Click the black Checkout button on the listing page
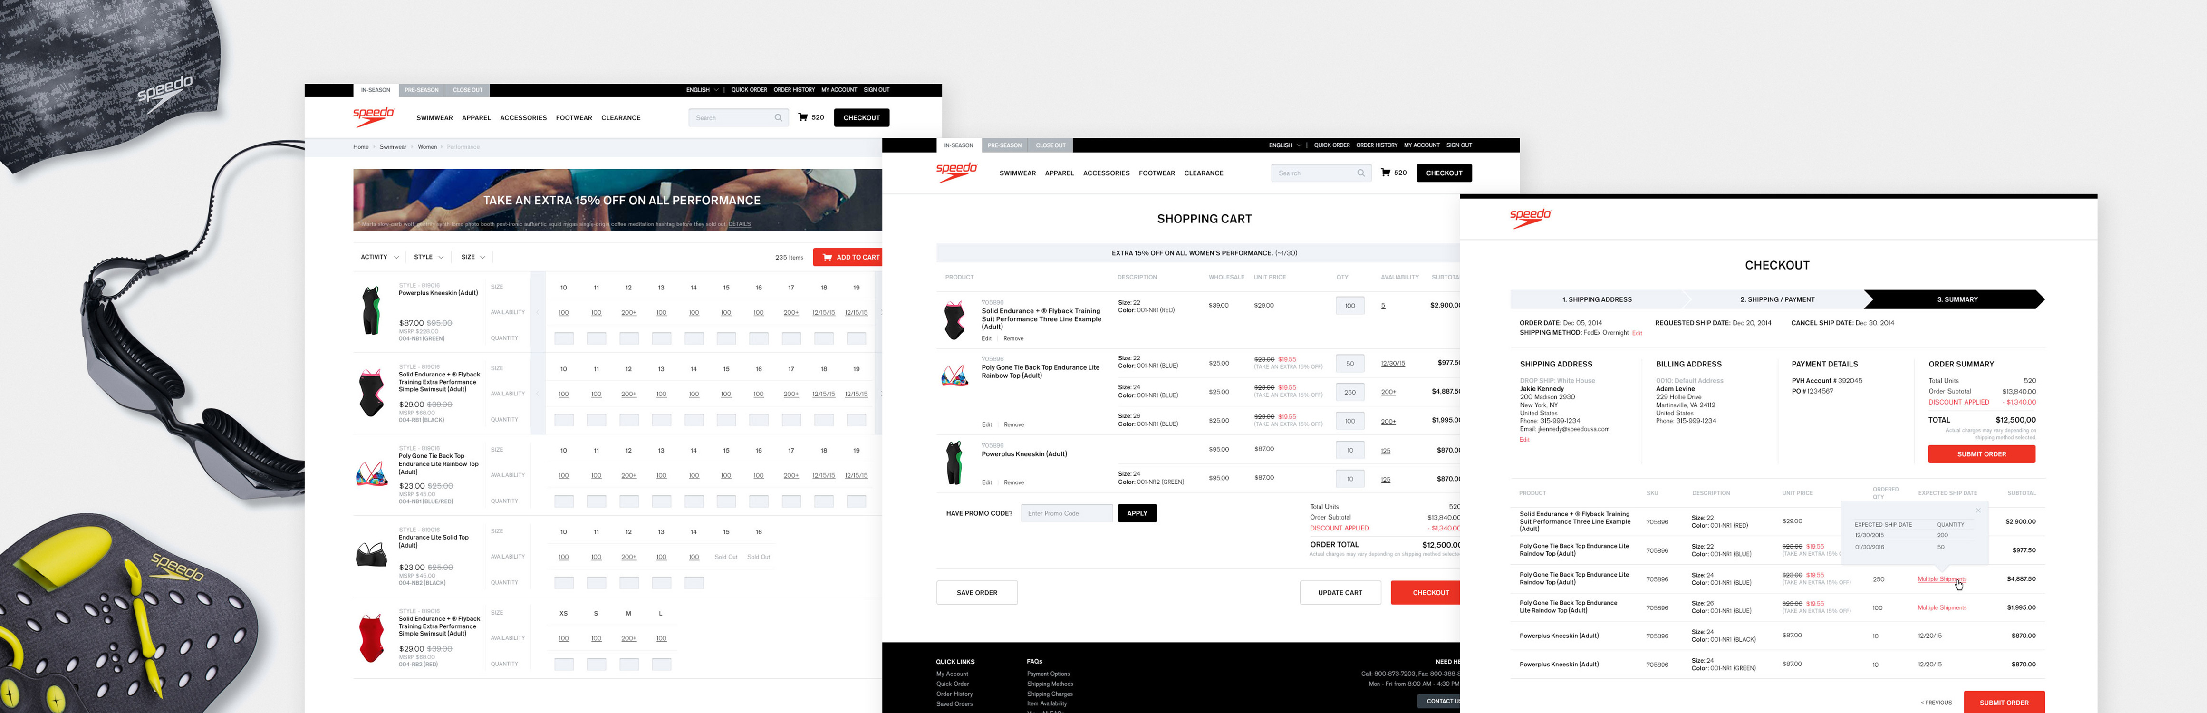This screenshot has width=2207, height=713. 862,118
